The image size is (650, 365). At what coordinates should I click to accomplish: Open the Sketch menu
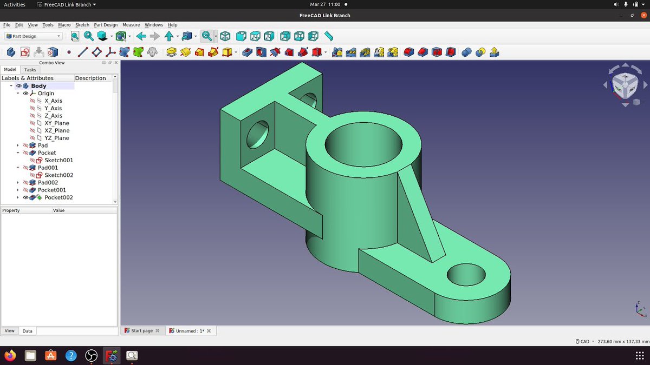(82, 25)
